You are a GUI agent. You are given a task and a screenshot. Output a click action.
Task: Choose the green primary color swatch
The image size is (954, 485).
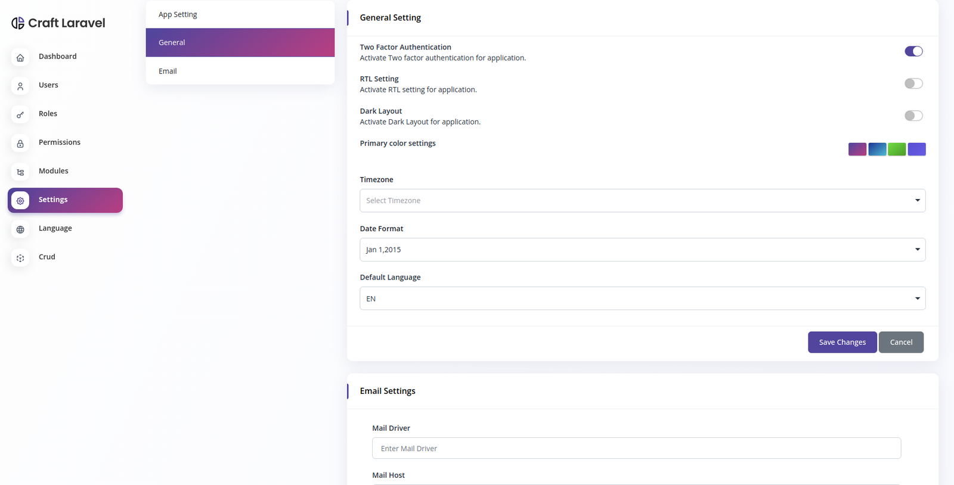[x=897, y=149]
